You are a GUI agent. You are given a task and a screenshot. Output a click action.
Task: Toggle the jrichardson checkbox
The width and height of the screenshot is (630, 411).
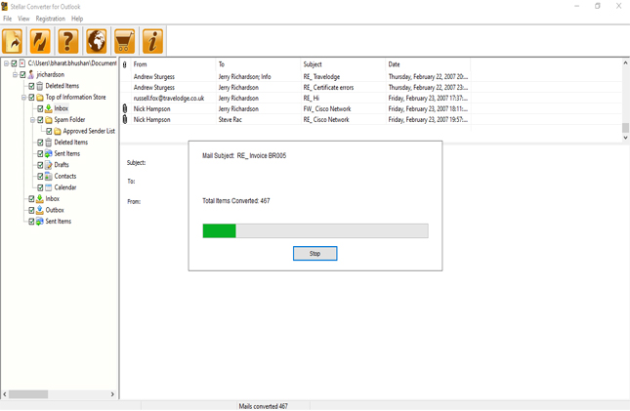(22, 74)
